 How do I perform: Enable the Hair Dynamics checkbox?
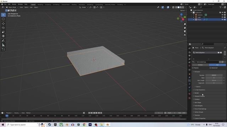[195, 90]
